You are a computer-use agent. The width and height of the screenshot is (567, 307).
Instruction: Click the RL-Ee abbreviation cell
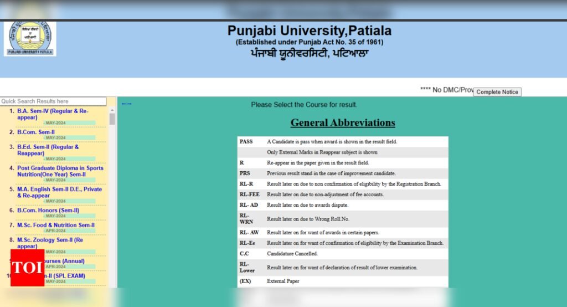[x=248, y=243]
